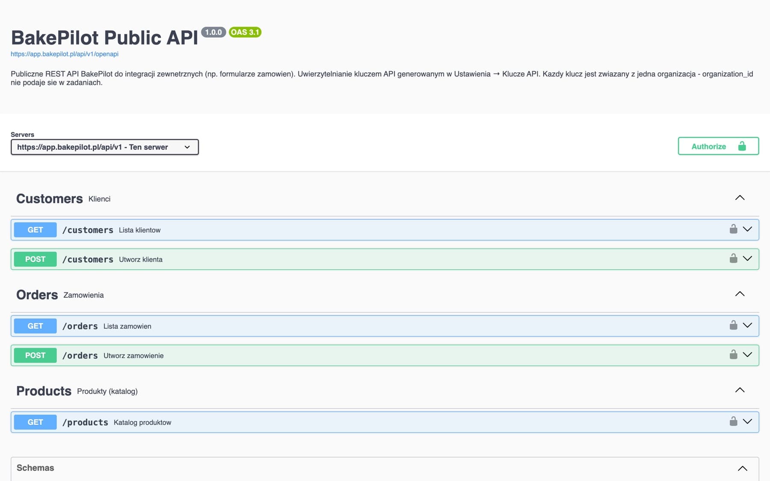Image resolution: width=770 pixels, height=481 pixels.
Task: Click lock icon on GET /orders row
Action: click(x=733, y=325)
